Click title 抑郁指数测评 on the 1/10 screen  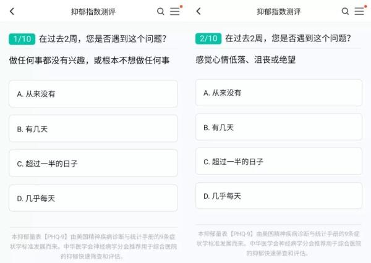[x=93, y=12]
